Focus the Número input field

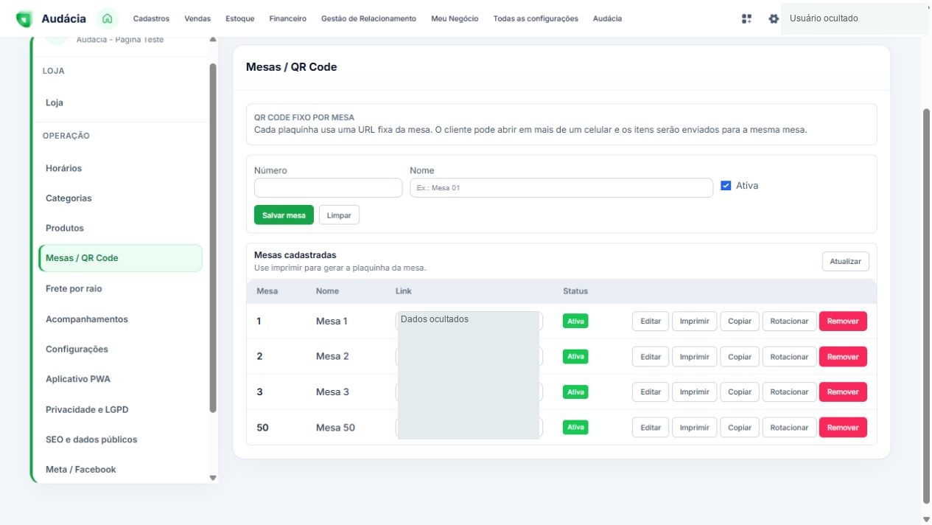click(x=328, y=188)
